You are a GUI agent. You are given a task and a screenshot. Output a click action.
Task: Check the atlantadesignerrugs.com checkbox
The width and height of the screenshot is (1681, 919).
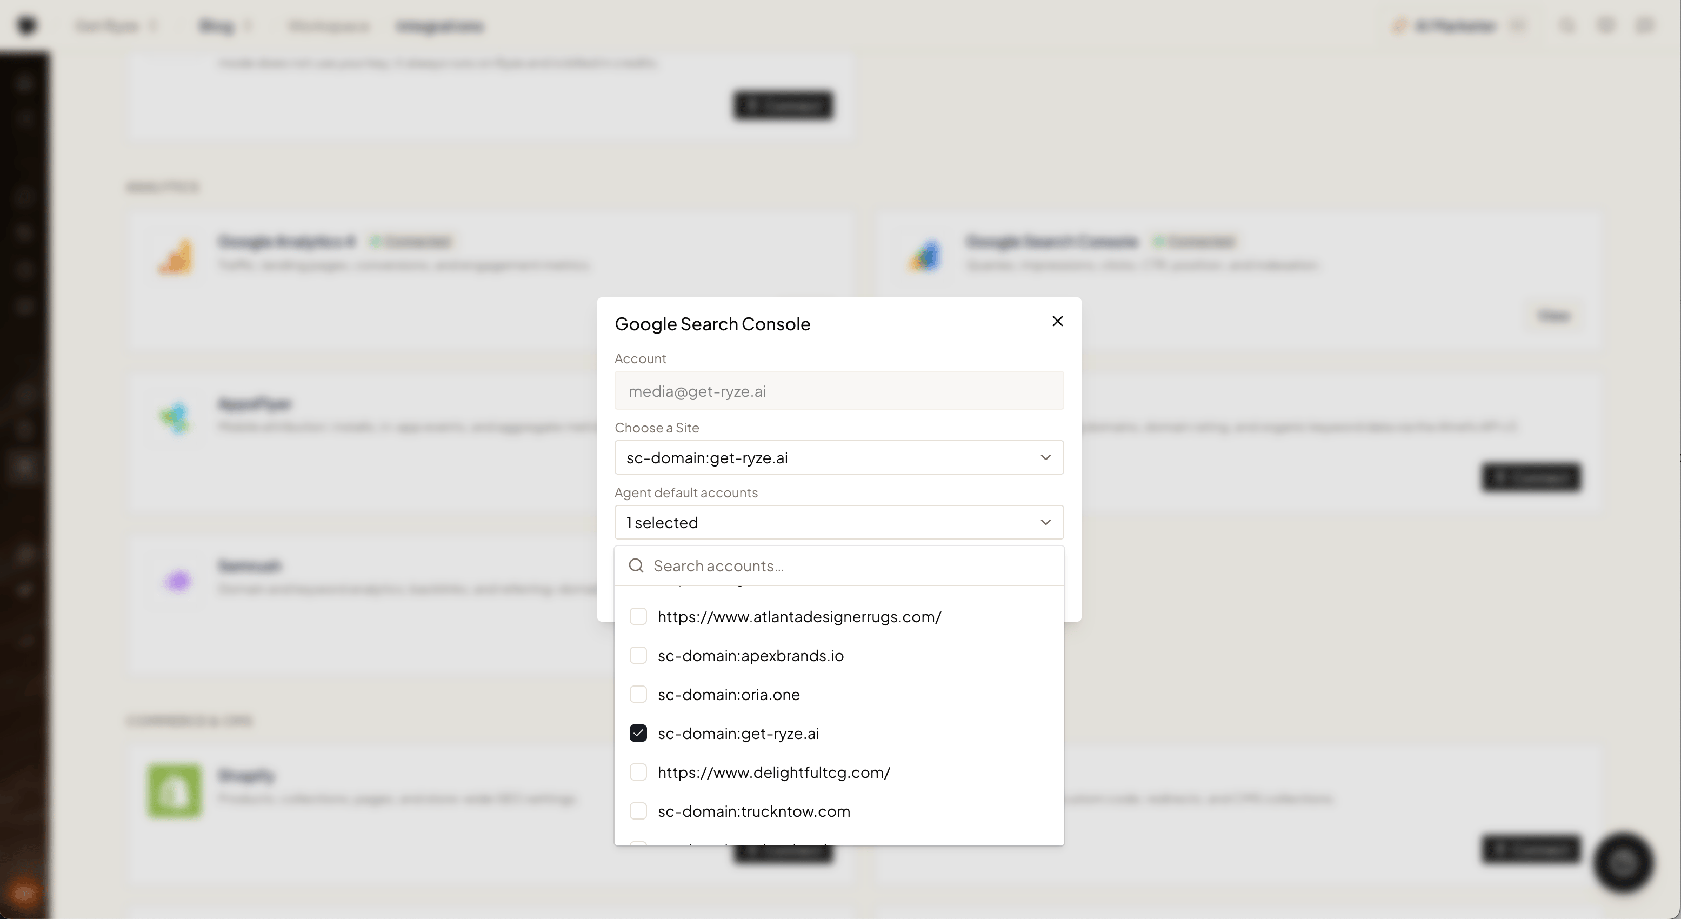point(638,617)
